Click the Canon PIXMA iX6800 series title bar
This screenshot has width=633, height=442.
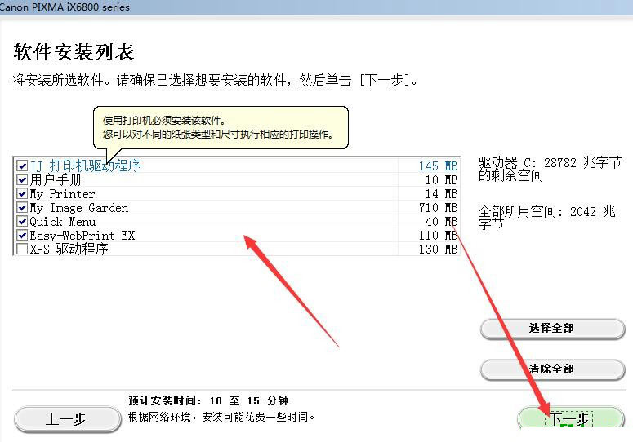coord(317,7)
